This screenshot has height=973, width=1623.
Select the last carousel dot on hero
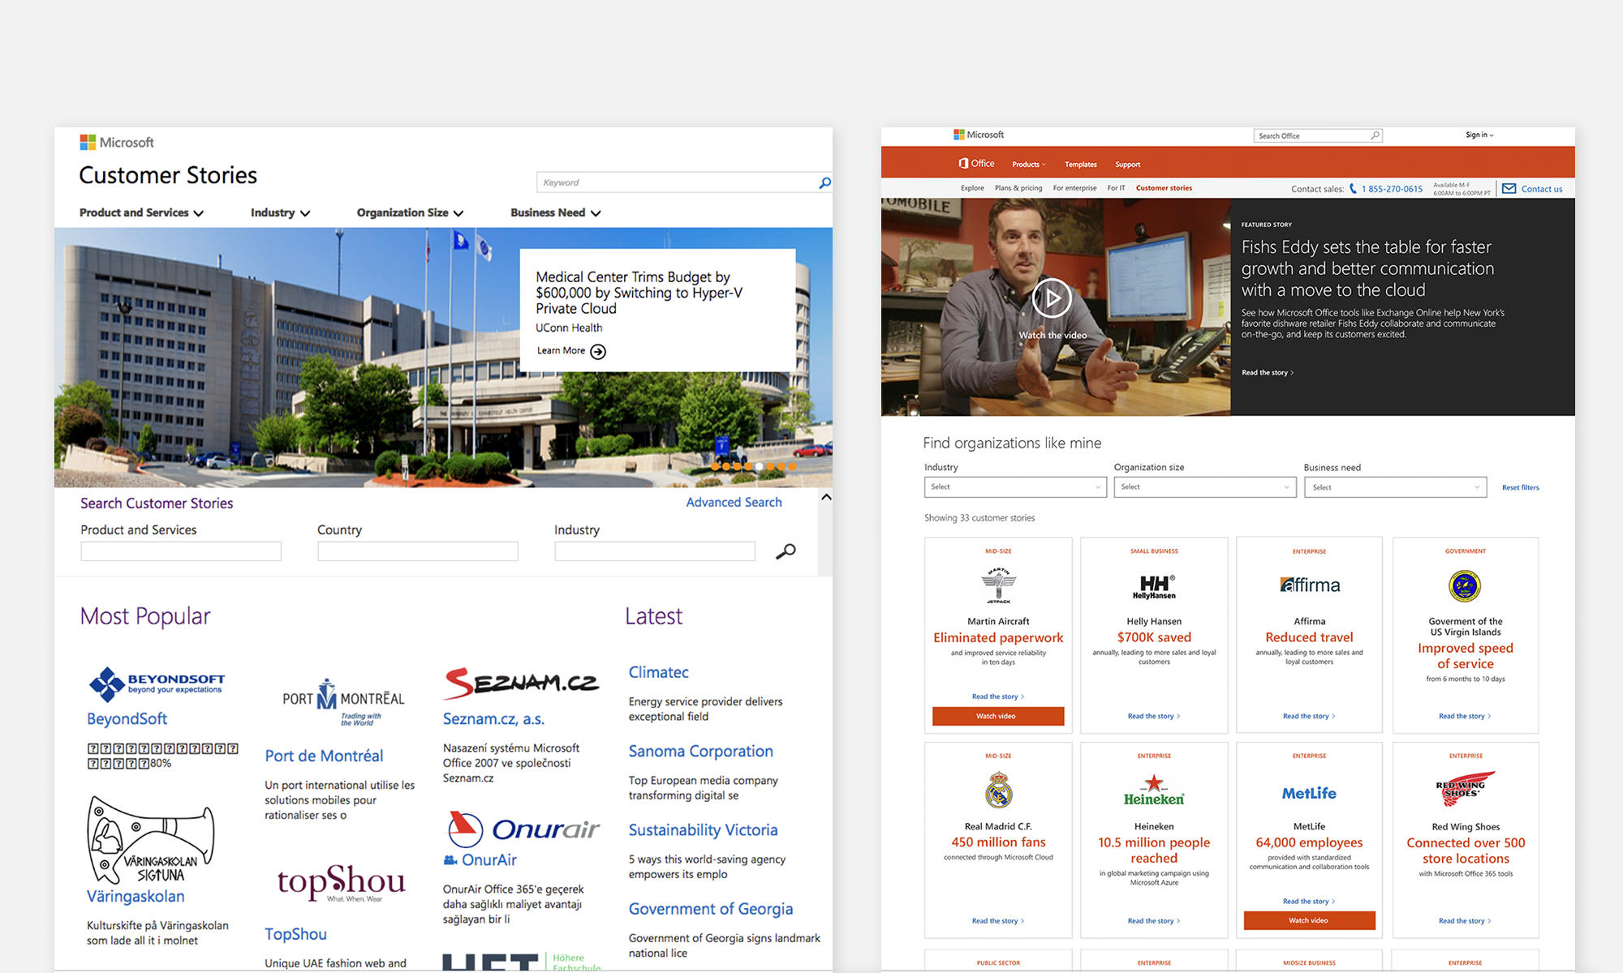click(x=792, y=466)
